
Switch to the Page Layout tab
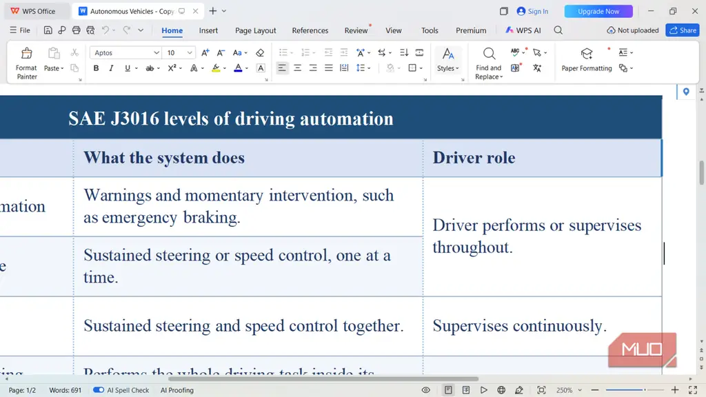(255, 30)
